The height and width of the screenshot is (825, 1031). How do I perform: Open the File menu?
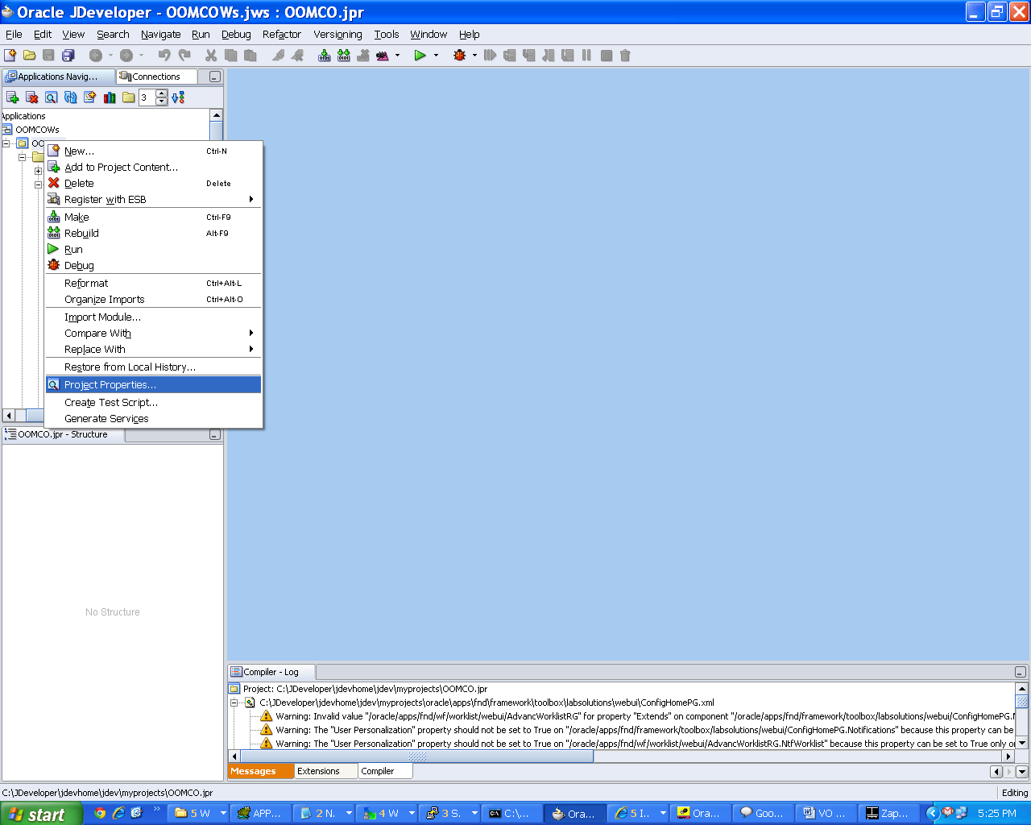(14, 35)
